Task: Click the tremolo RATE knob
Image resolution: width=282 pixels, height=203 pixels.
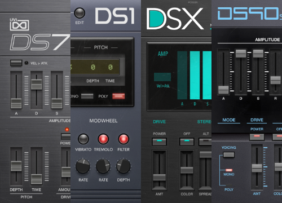Action: click(x=103, y=166)
